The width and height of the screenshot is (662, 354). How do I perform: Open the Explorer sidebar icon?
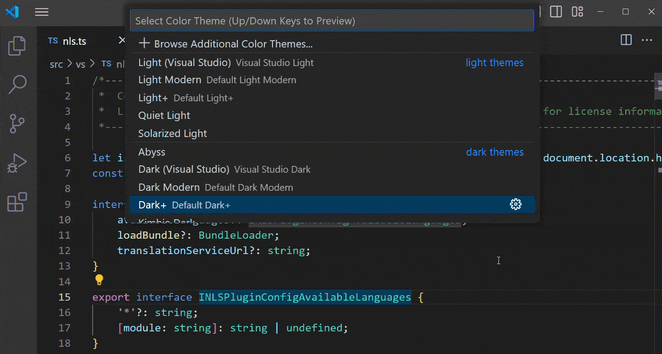pyautogui.click(x=17, y=45)
